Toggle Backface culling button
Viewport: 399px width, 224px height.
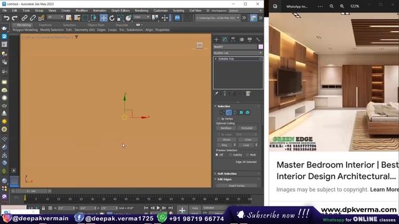(x=226, y=128)
